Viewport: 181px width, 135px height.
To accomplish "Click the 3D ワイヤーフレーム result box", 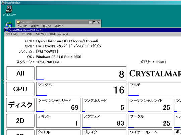I will [x=150, y=132].
